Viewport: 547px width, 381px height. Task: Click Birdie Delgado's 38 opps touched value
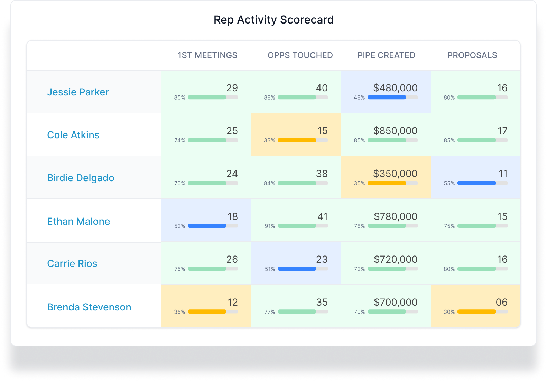point(322,174)
